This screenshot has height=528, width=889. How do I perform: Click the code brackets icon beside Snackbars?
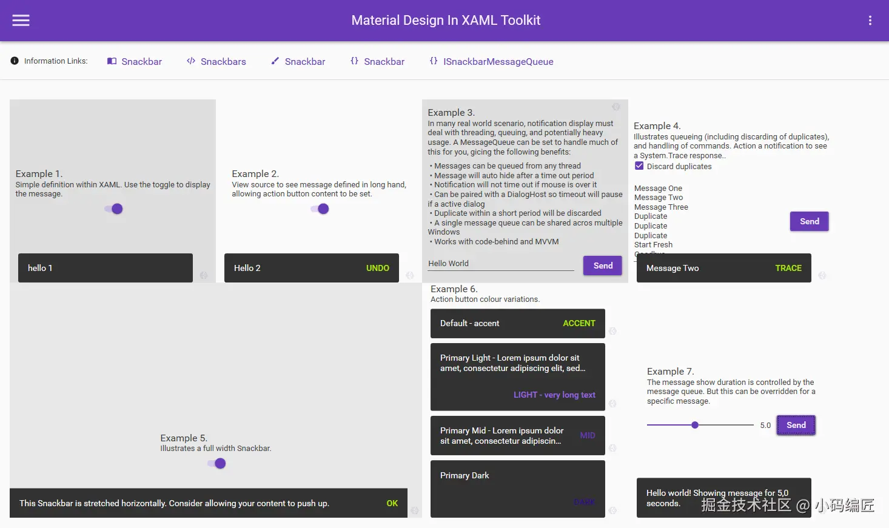pyautogui.click(x=191, y=61)
